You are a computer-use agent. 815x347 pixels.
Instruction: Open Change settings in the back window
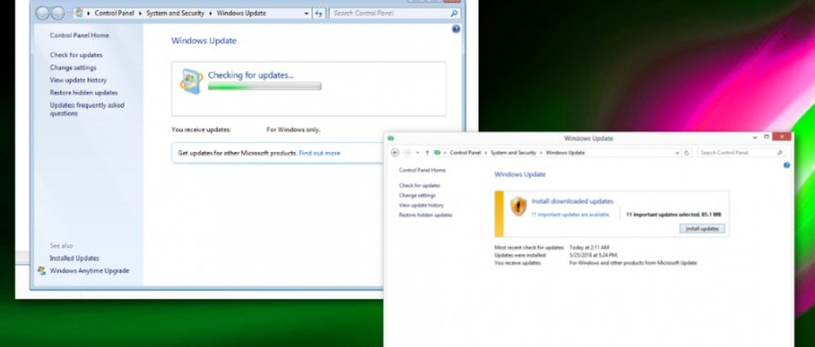tap(72, 68)
